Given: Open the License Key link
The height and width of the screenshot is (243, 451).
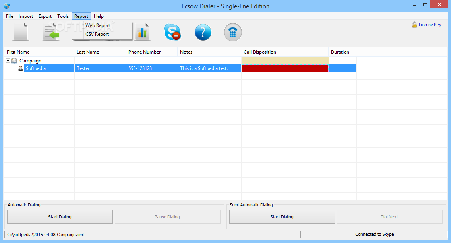Looking at the screenshot, I should click(430, 25).
